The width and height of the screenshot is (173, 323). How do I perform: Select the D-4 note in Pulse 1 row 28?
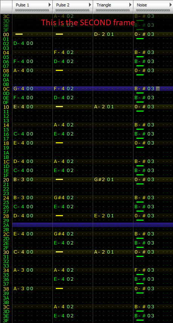click(19, 216)
